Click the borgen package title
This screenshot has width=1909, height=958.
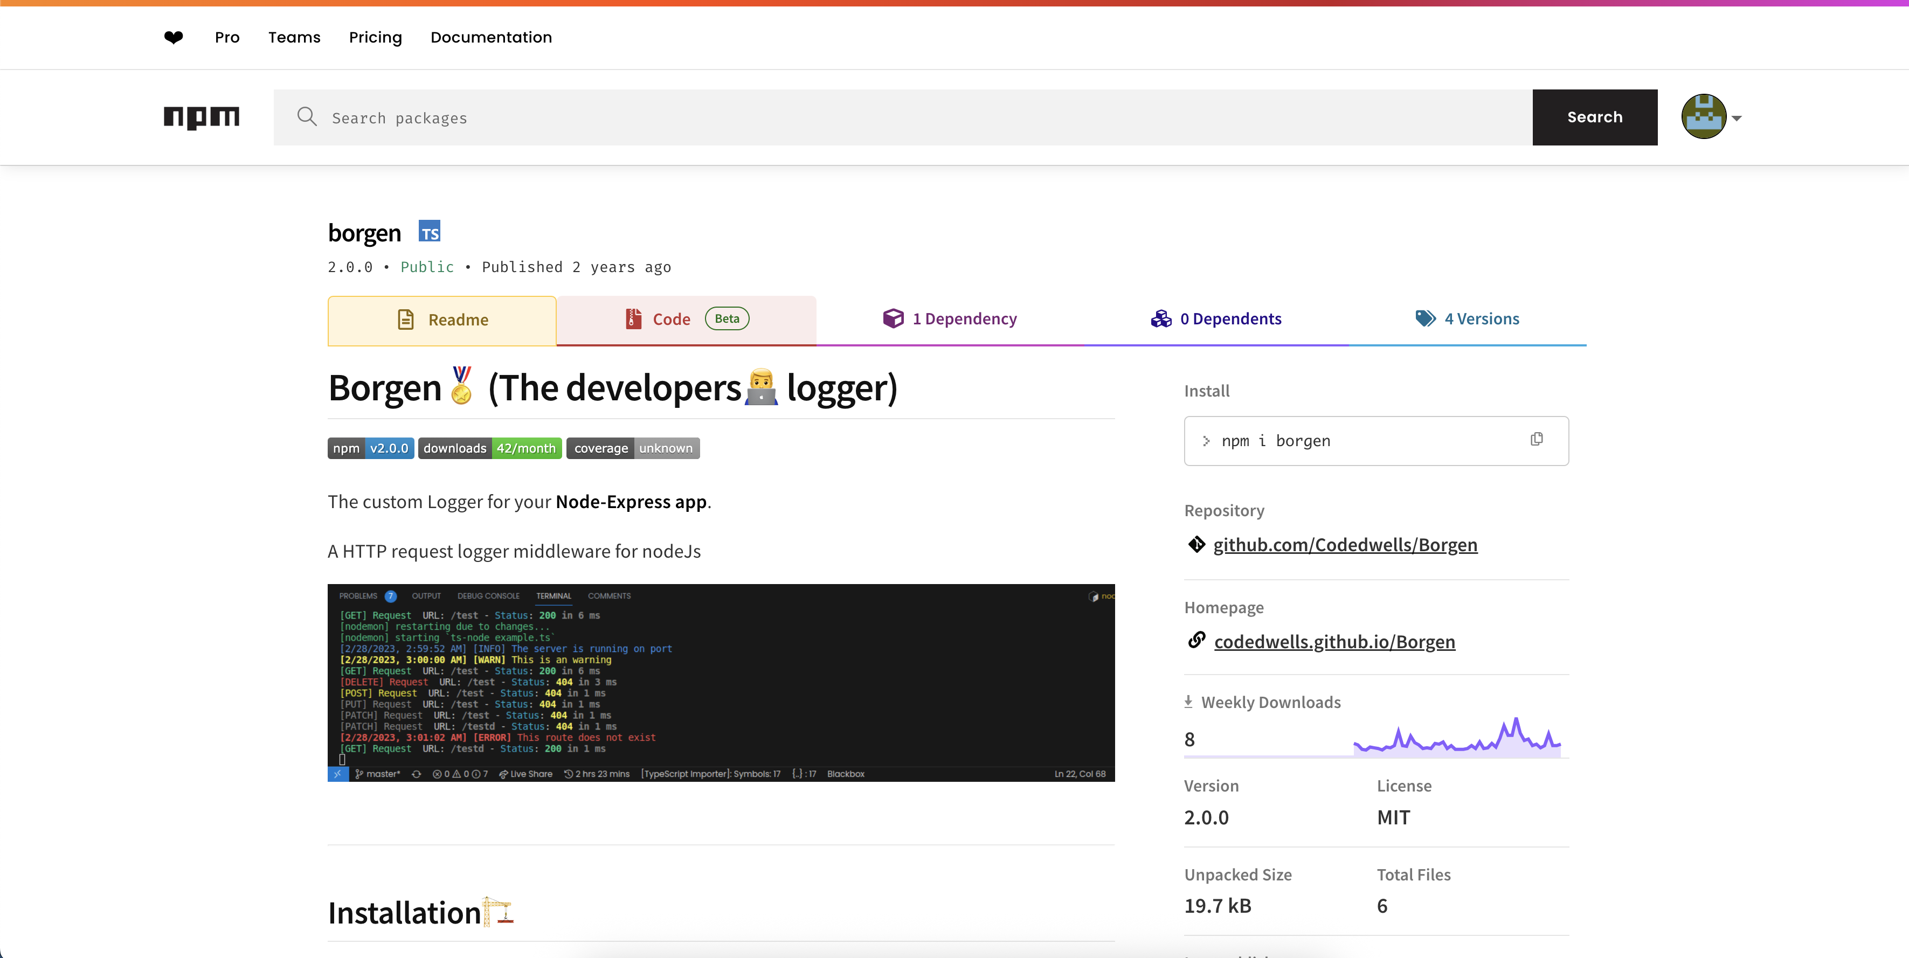[364, 233]
